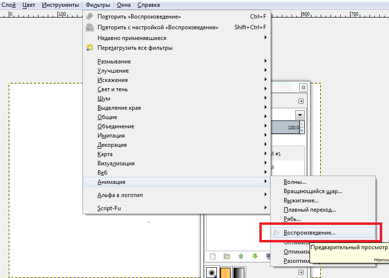Open the Имитация submenu
The width and height of the screenshot is (389, 278).
(176, 136)
